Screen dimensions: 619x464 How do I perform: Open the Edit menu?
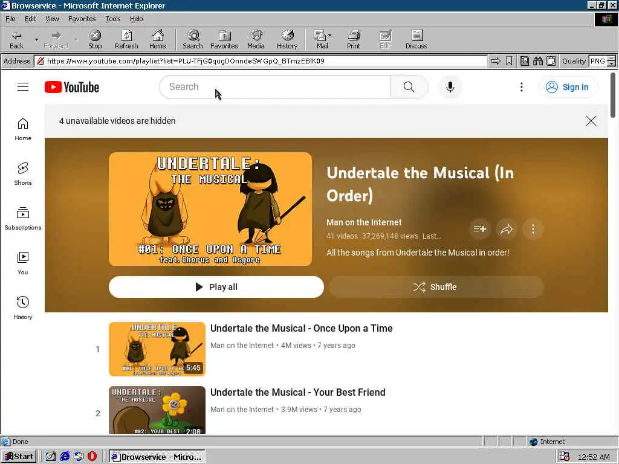[30, 19]
